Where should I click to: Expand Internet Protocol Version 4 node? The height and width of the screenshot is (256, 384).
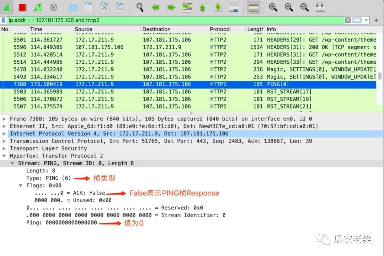[x=4, y=134]
